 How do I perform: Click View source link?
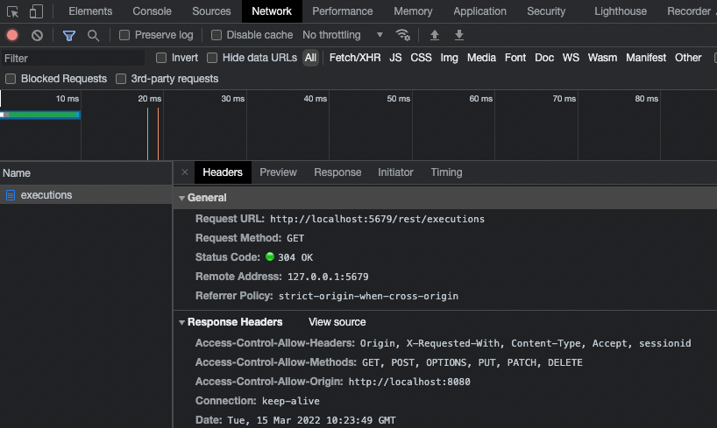[x=337, y=322]
